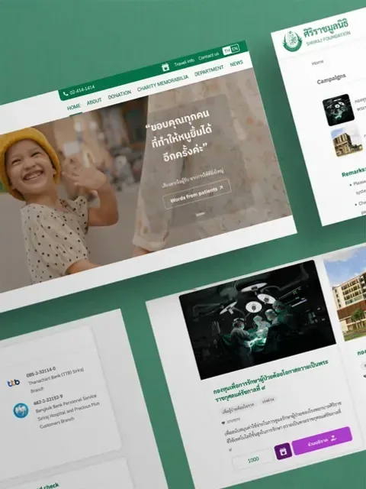Viewport: 366px width, 489px height.
Task: Click the Words from patients button
Action: pos(197,193)
